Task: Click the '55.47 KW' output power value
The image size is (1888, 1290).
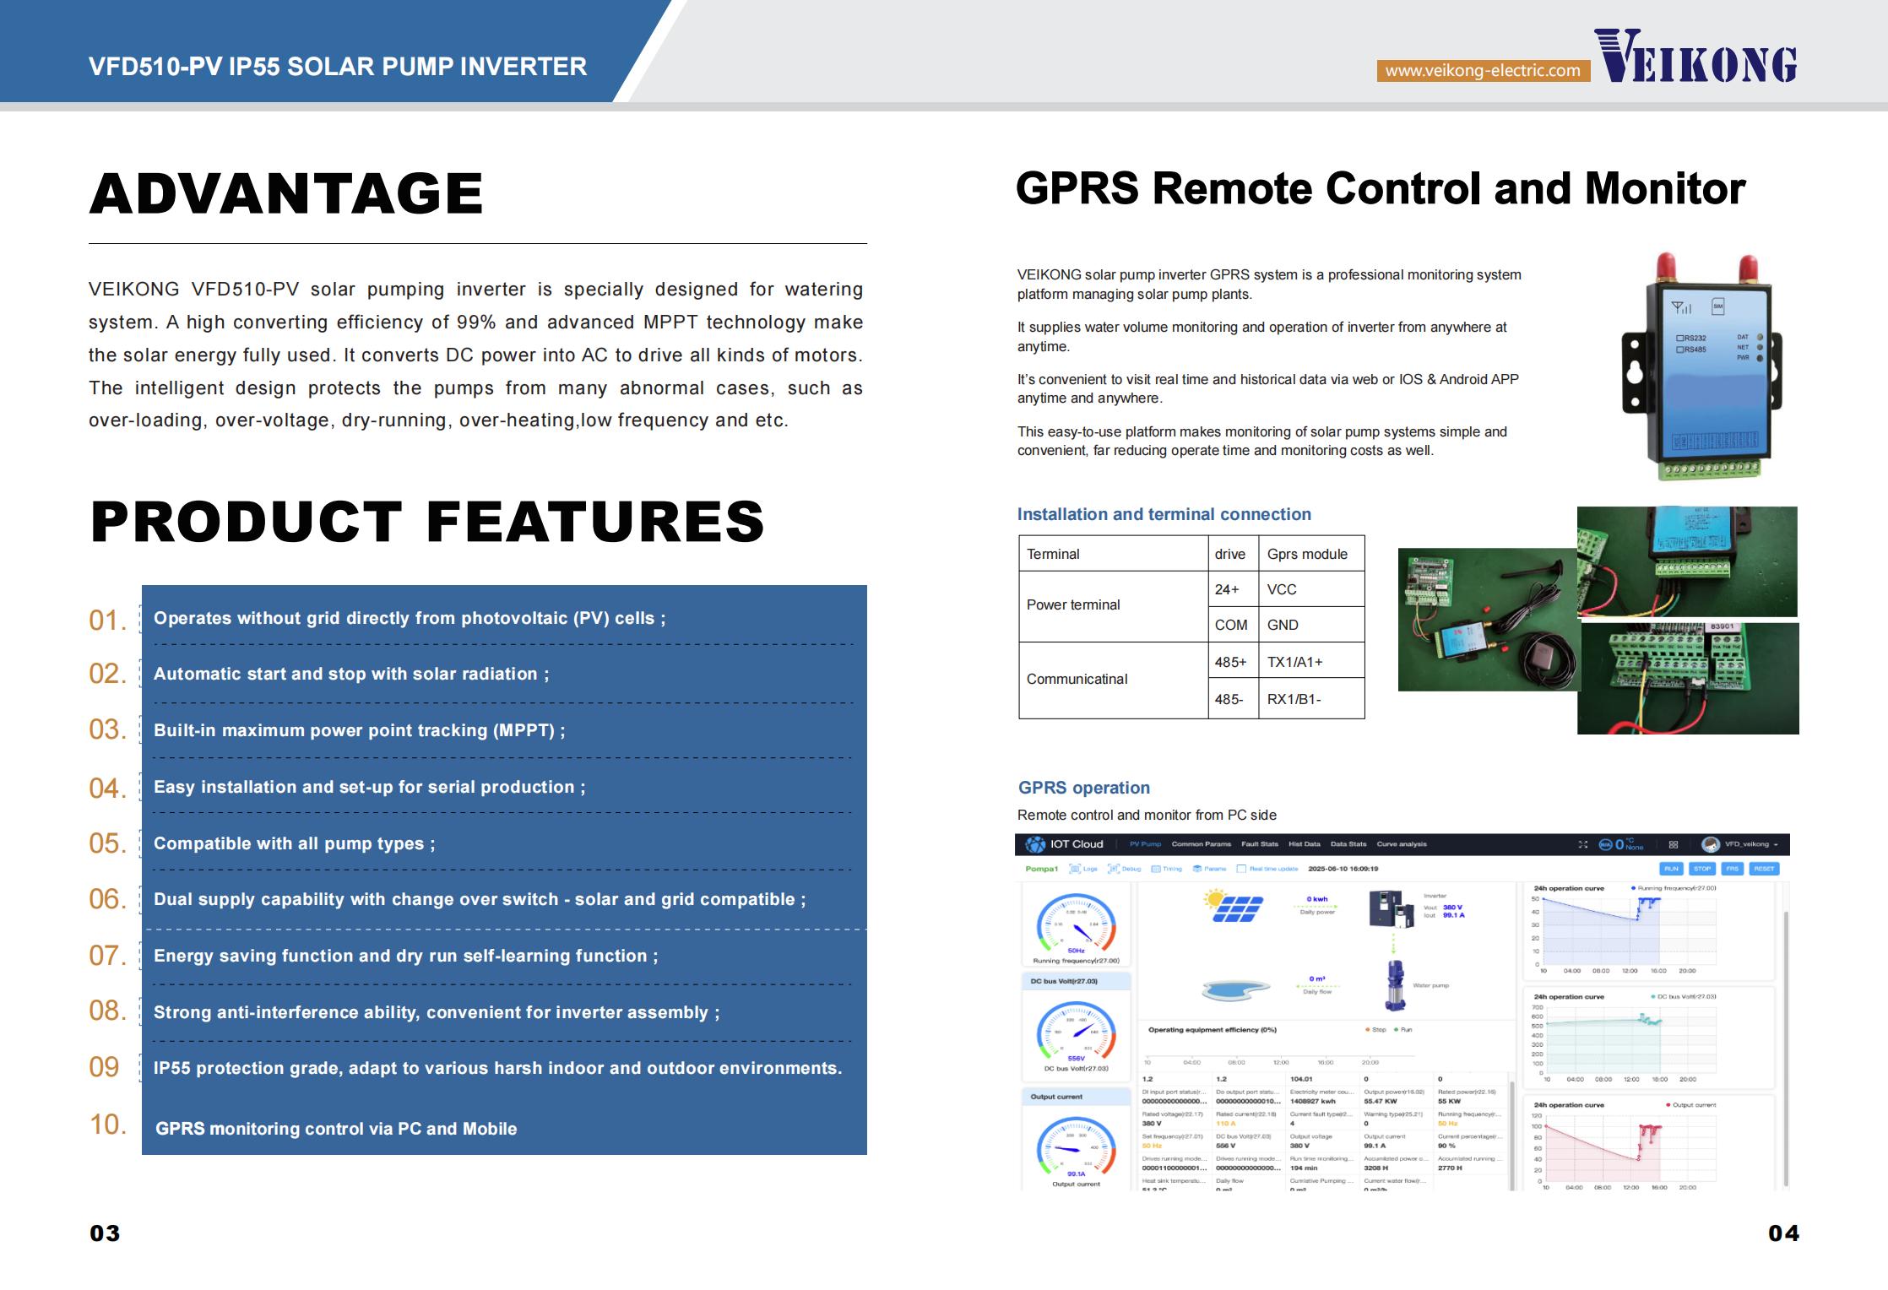Action: [x=1381, y=1101]
